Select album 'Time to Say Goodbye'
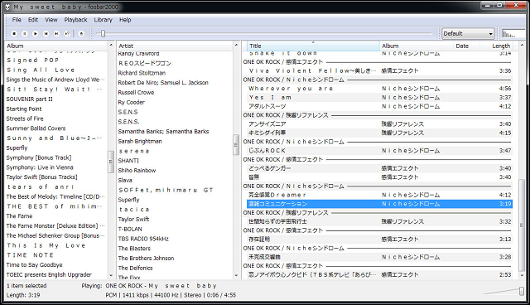Image resolution: width=530 pixels, height=305 pixels. [x=34, y=265]
